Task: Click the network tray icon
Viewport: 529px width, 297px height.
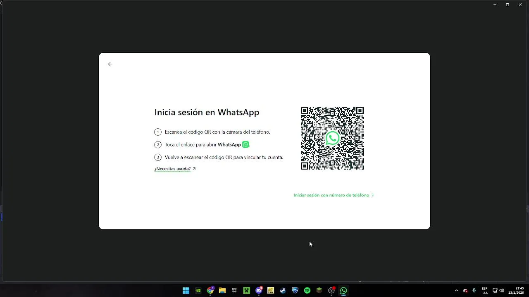Action: point(495,290)
